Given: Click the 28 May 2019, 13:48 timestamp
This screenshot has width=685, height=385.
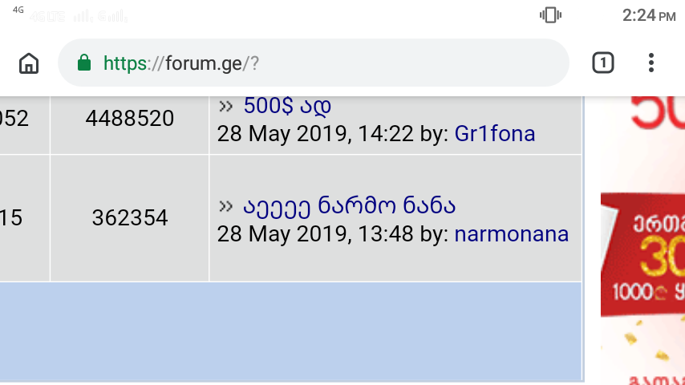Looking at the screenshot, I should [x=315, y=233].
